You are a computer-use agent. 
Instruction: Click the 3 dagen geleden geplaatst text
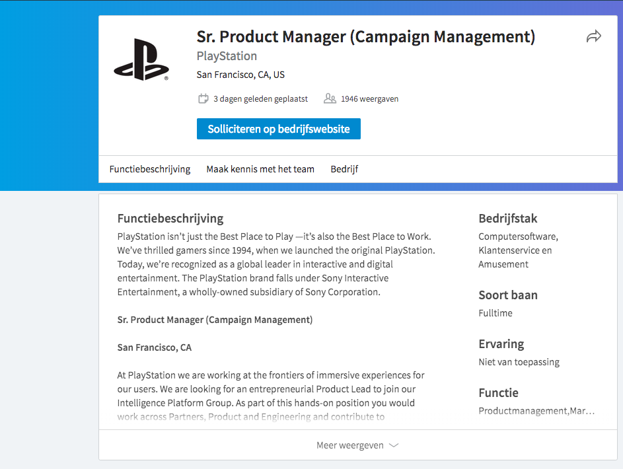(x=260, y=99)
